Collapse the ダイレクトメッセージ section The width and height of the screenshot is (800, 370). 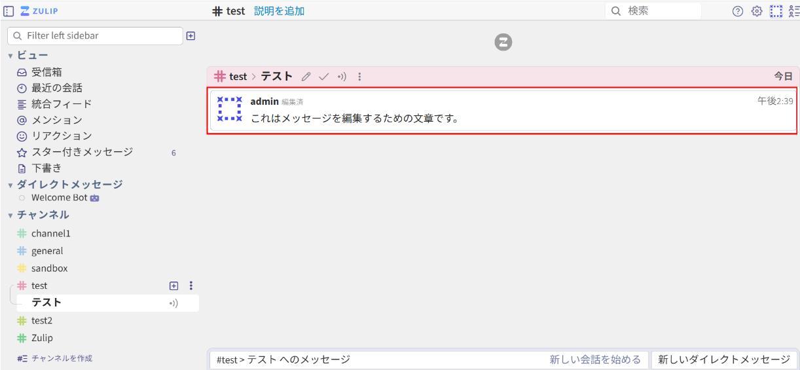coord(10,185)
